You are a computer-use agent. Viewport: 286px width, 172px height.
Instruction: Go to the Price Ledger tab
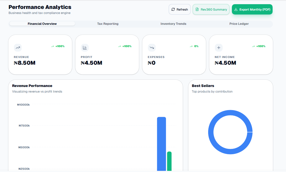239,24
